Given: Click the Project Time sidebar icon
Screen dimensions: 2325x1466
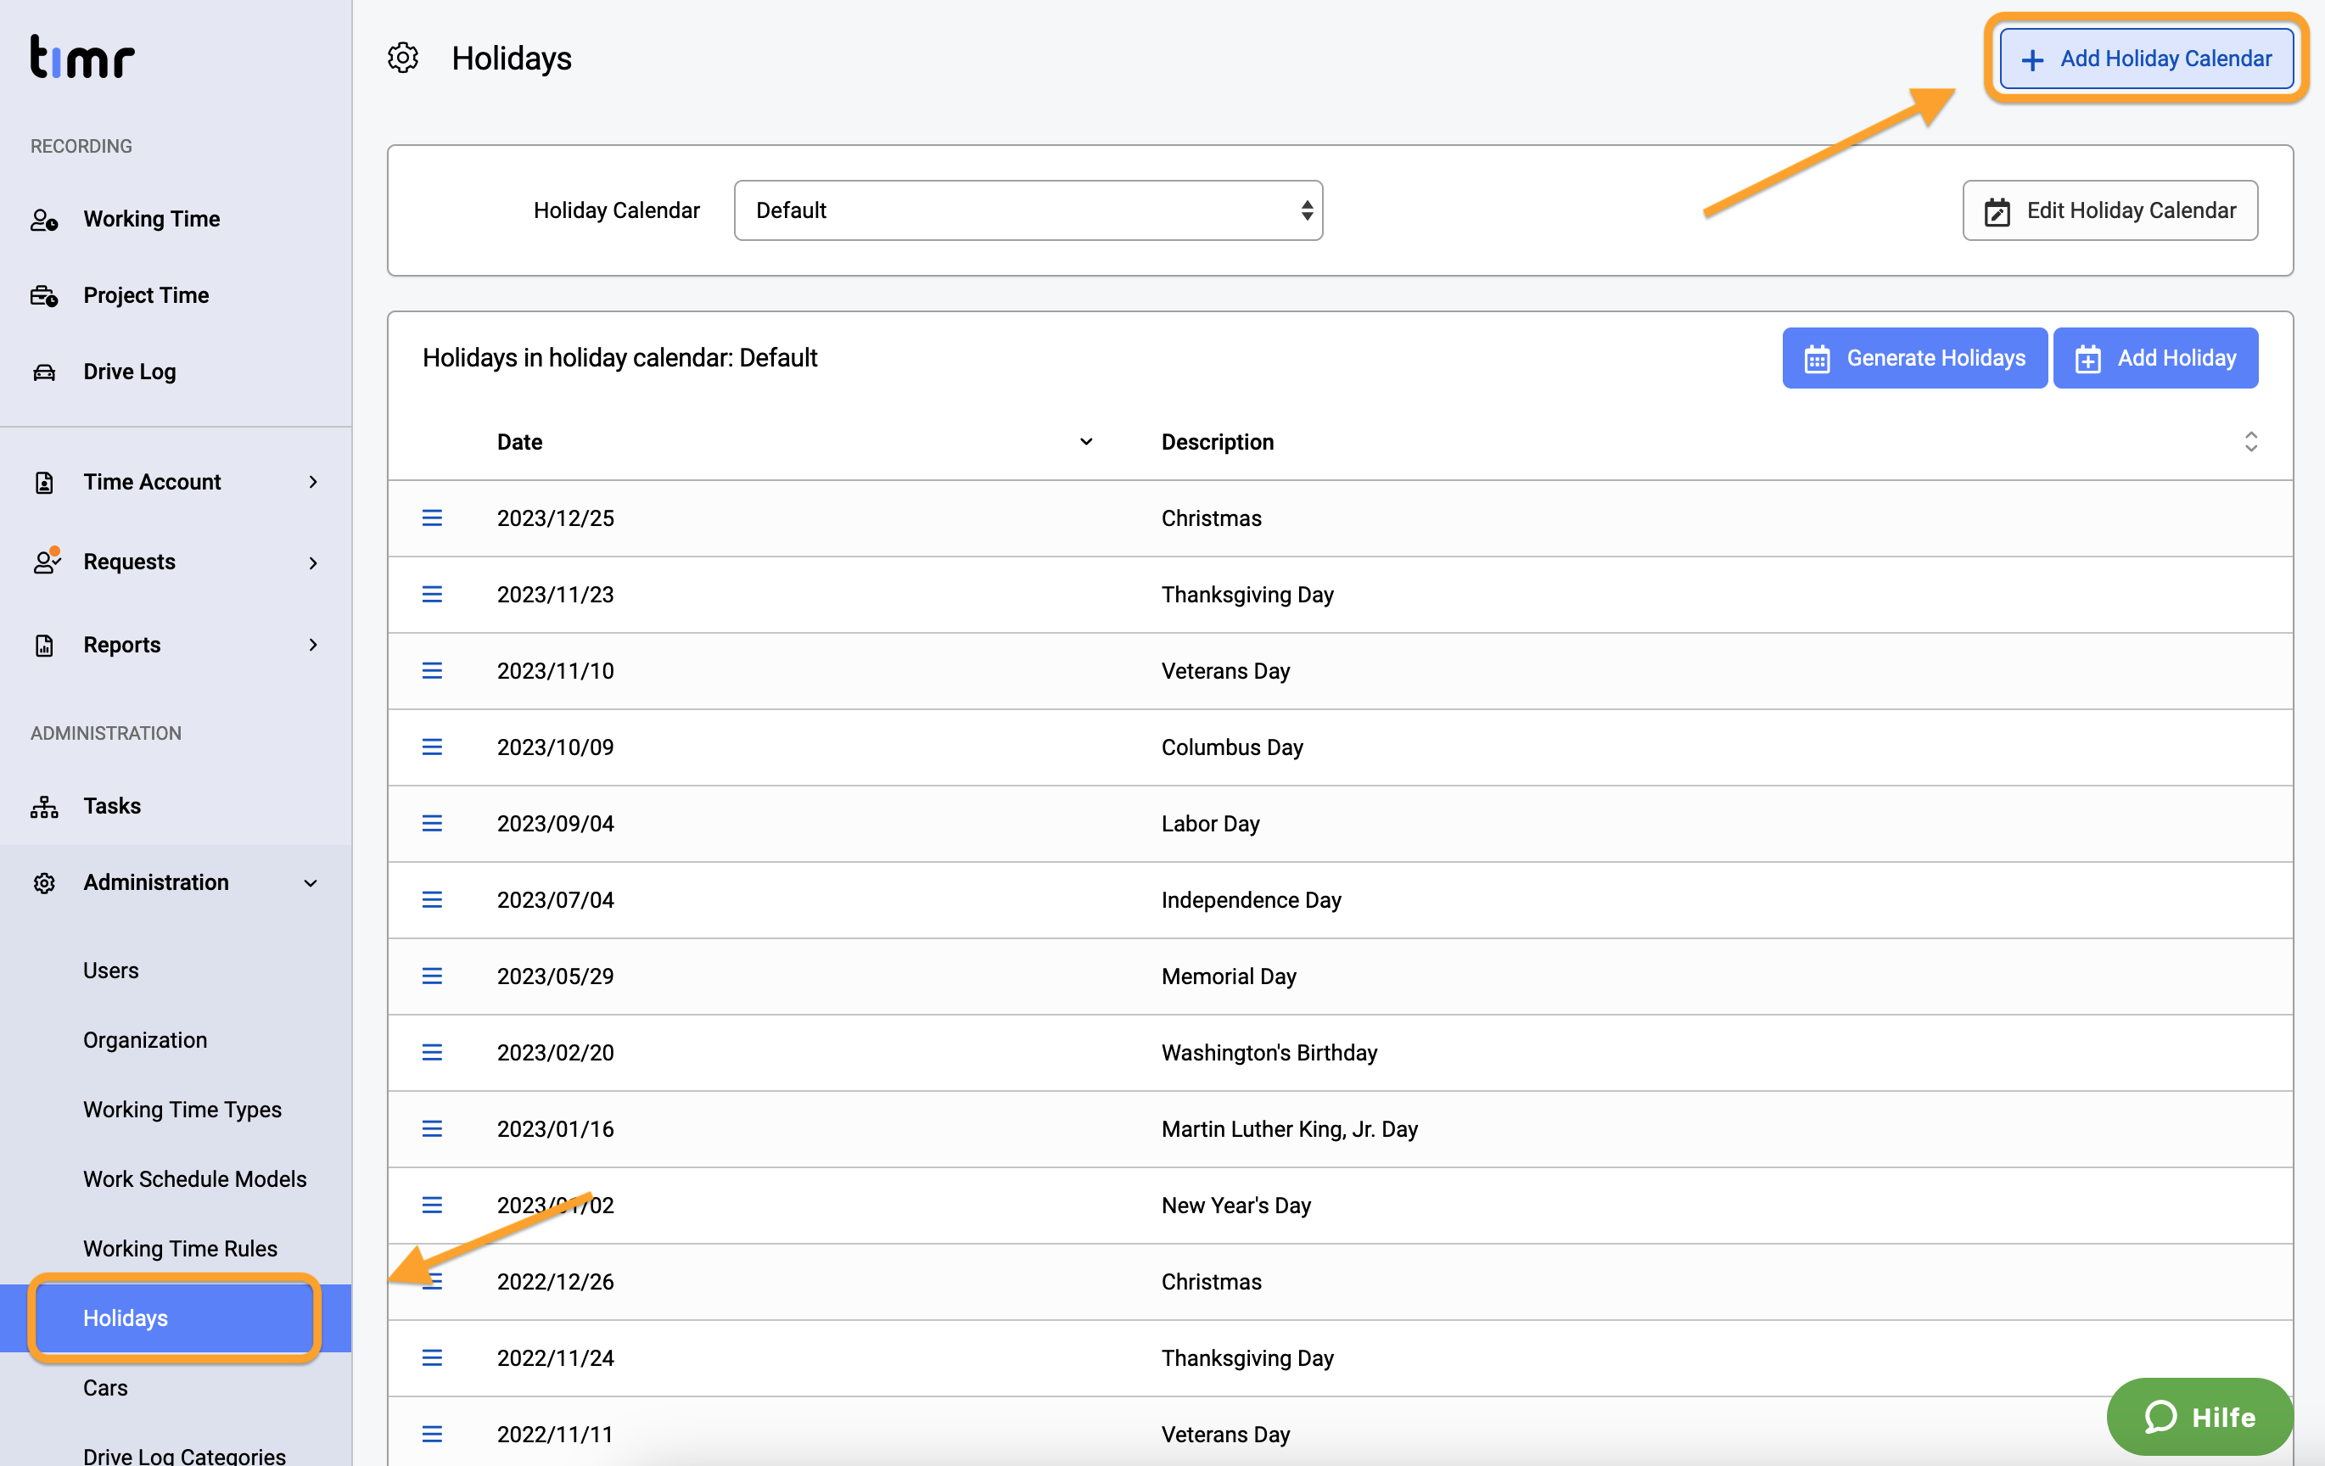Looking at the screenshot, I should click(x=44, y=295).
